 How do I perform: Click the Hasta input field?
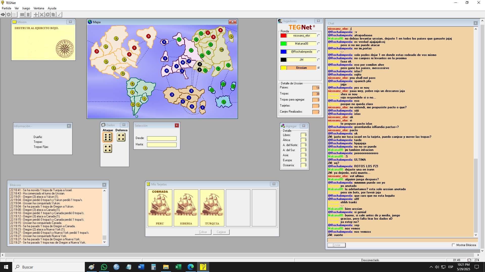click(x=162, y=145)
